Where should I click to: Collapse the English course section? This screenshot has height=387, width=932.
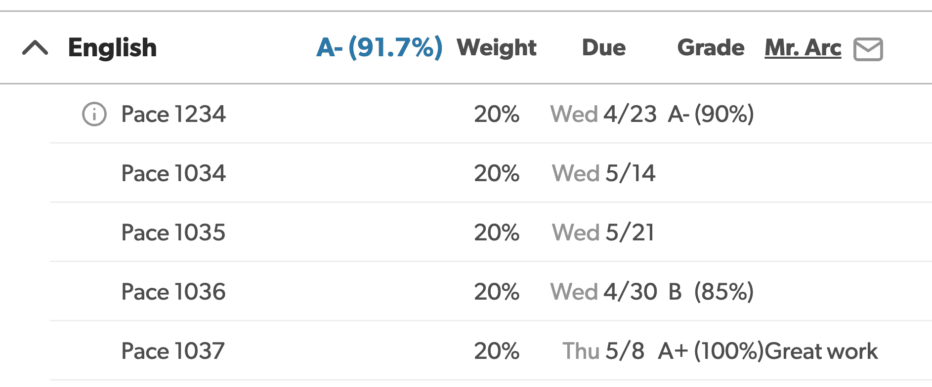coord(35,48)
